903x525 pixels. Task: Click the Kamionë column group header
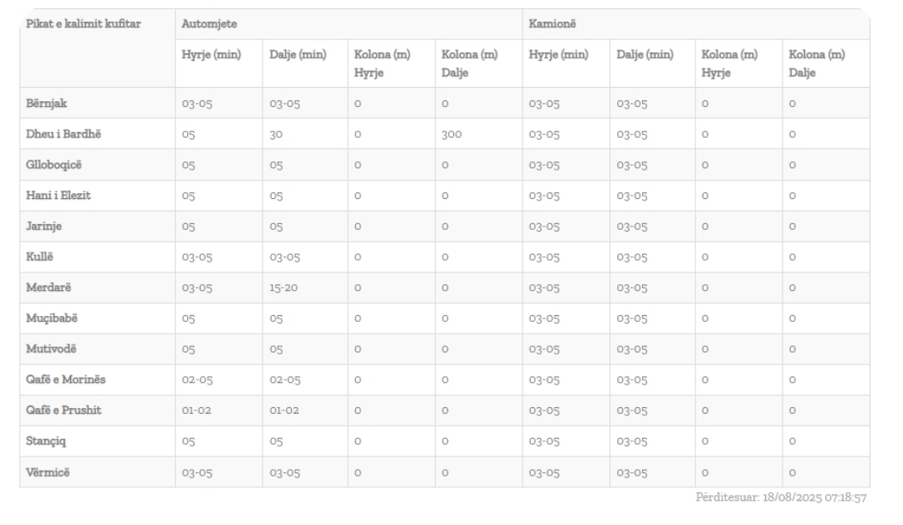[552, 24]
